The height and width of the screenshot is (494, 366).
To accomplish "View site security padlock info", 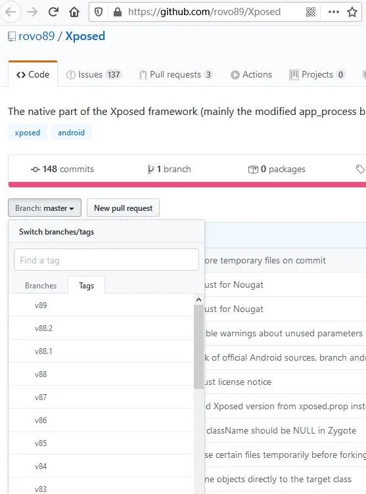I will tap(117, 12).
